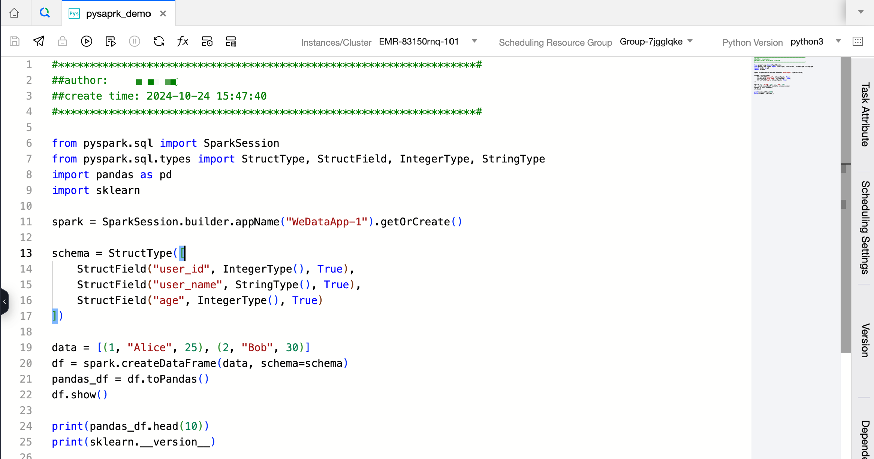Expand Scheduling Resource Group dropdown
The image size is (874, 459).
coord(690,41)
